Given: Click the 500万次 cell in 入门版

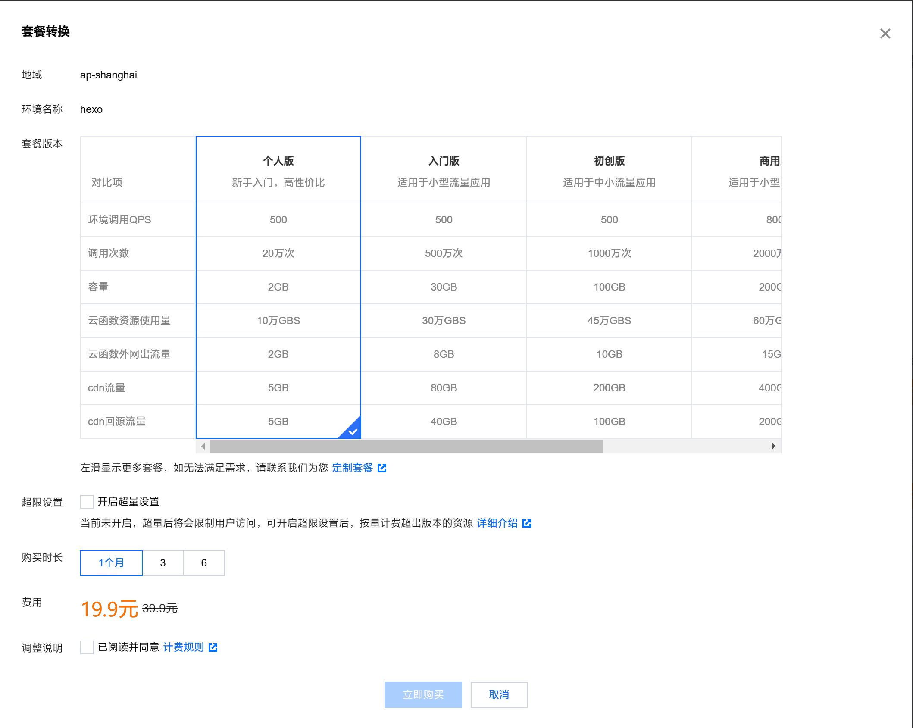Looking at the screenshot, I should (444, 253).
